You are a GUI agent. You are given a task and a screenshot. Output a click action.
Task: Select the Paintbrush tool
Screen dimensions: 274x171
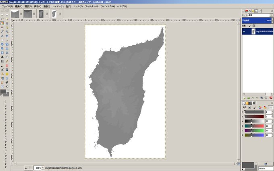tap(2, 66)
